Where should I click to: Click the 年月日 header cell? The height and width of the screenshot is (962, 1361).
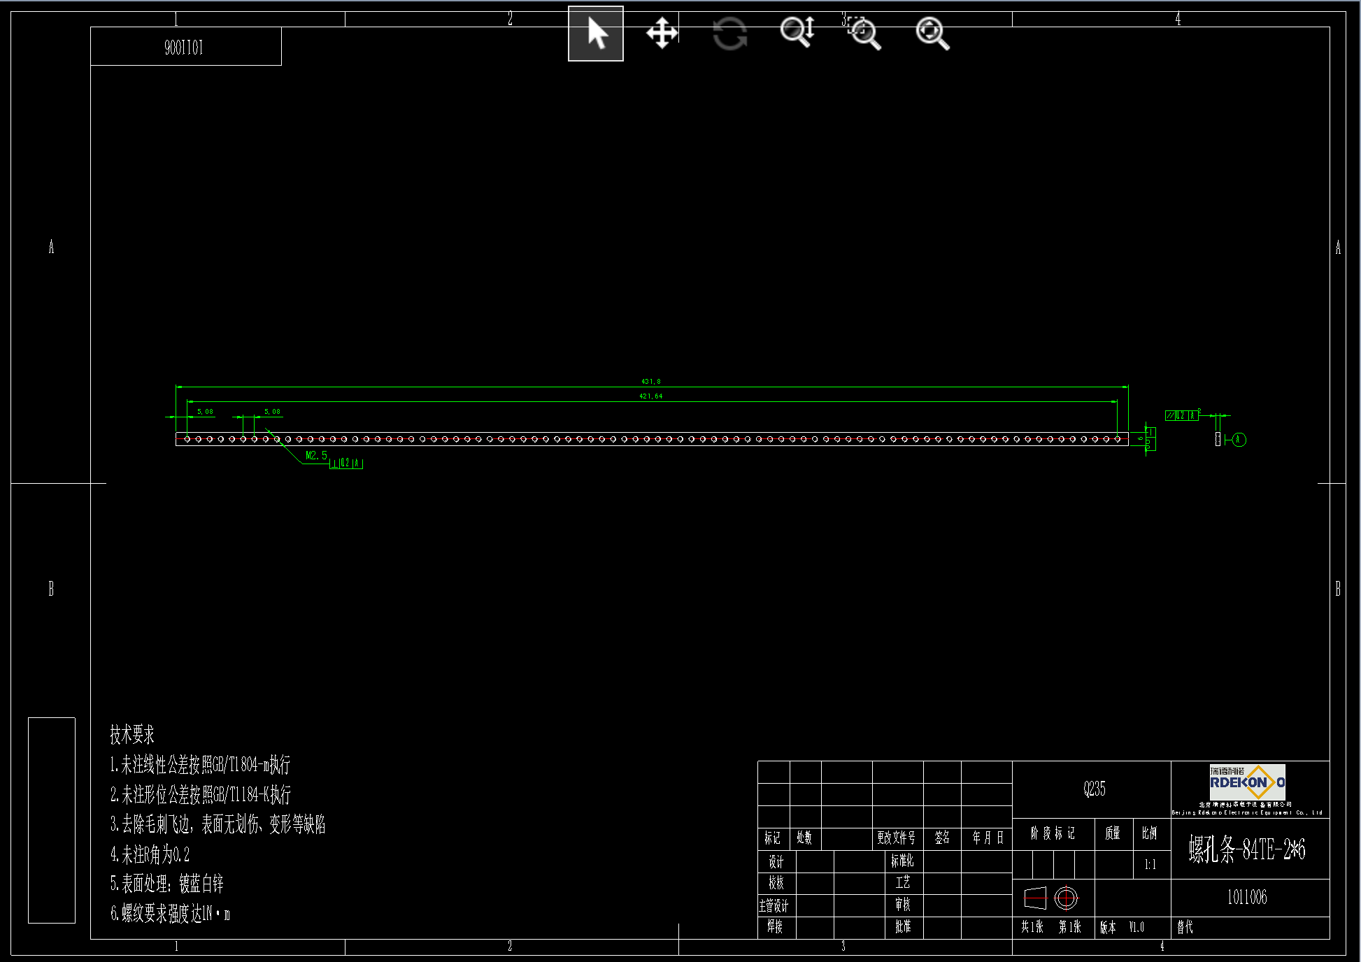[988, 838]
